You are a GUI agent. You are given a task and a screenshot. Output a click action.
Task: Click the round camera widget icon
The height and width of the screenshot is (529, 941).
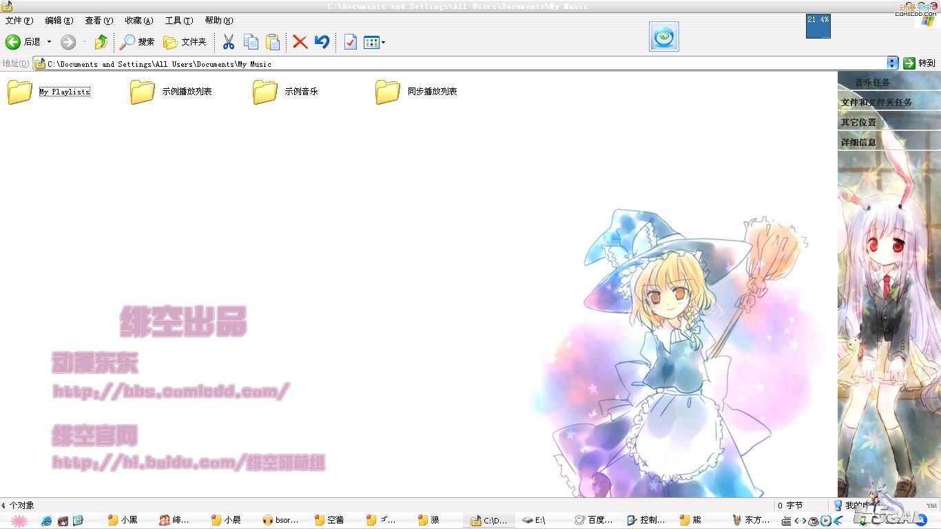(x=664, y=37)
